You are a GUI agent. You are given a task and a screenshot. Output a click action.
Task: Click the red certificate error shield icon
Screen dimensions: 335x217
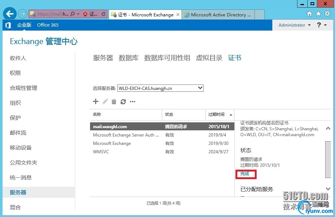(x=85, y=14)
